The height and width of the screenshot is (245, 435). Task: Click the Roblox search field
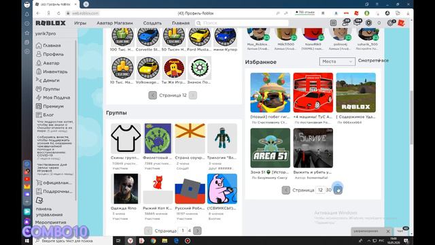[242, 23]
